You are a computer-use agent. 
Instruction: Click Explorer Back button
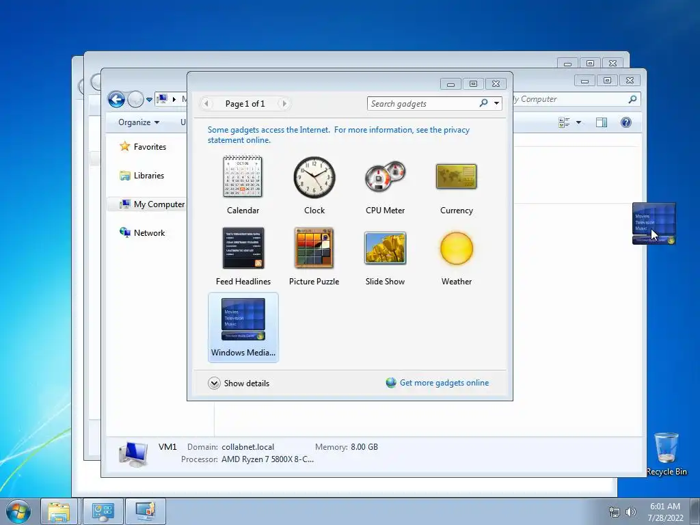coord(116,99)
